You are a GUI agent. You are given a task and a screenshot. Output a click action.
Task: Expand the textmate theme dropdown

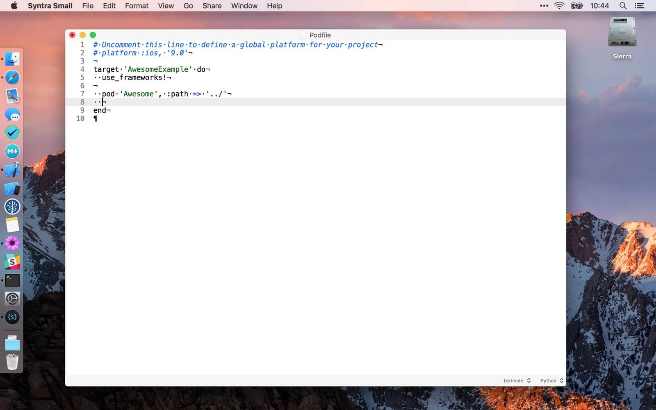click(x=517, y=380)
